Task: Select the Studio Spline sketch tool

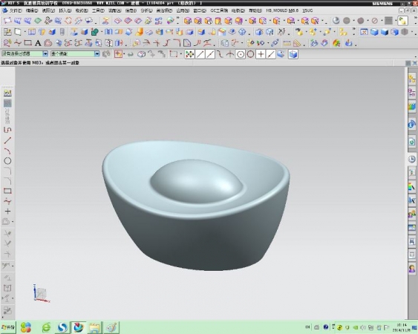Action: pos(7,201)
